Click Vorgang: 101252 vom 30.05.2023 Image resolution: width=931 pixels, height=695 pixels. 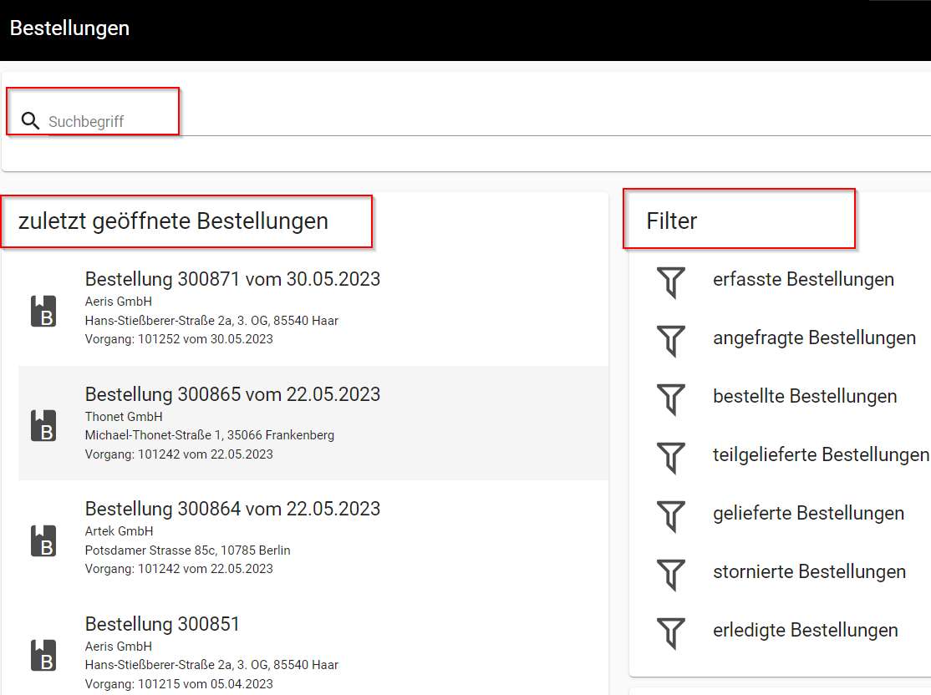point(179,339)
